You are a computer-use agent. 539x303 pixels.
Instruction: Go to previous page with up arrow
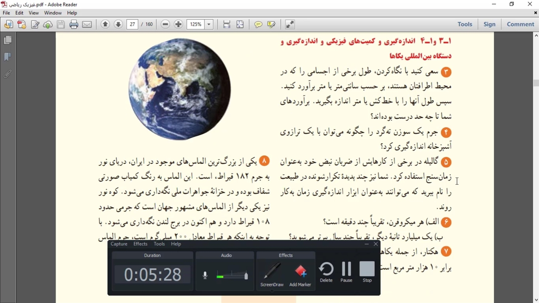pyautogui.click(x=105, y=24)
